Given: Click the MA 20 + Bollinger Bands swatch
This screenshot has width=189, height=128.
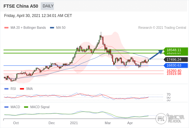Looking at the screenshot, I should point(6,28).
